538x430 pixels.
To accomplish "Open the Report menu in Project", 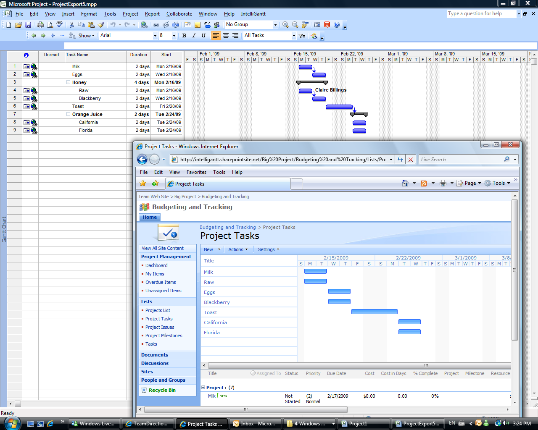I will coord(152,14).
